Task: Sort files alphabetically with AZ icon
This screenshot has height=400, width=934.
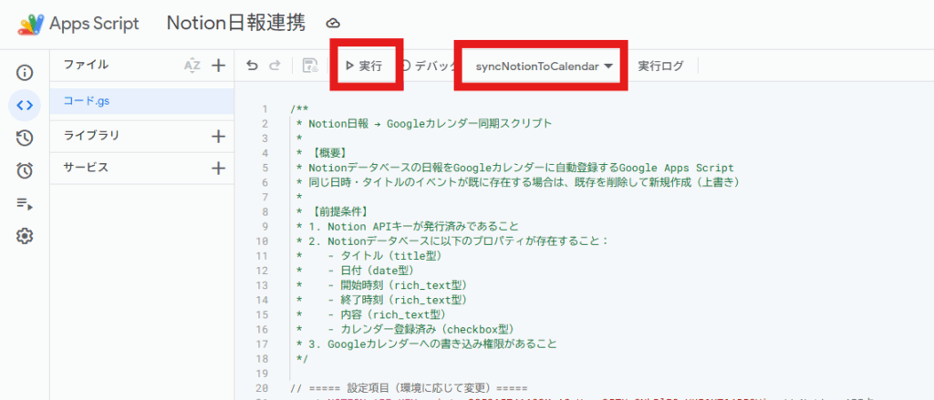Action: point(192,66)
